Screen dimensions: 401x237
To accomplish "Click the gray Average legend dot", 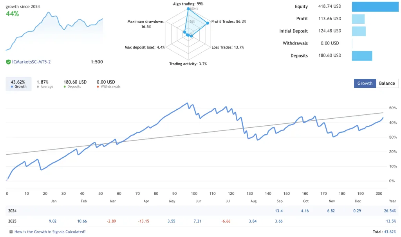I will (37, 86).
